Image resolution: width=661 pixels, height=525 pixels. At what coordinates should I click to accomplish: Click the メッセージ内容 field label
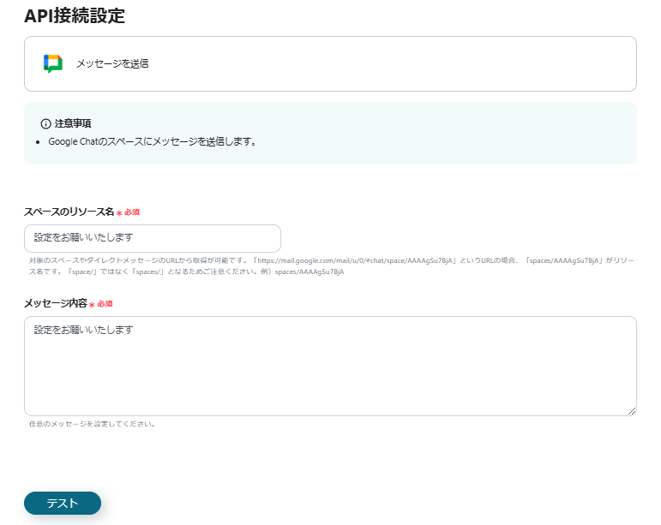click(x=56, y=303)
